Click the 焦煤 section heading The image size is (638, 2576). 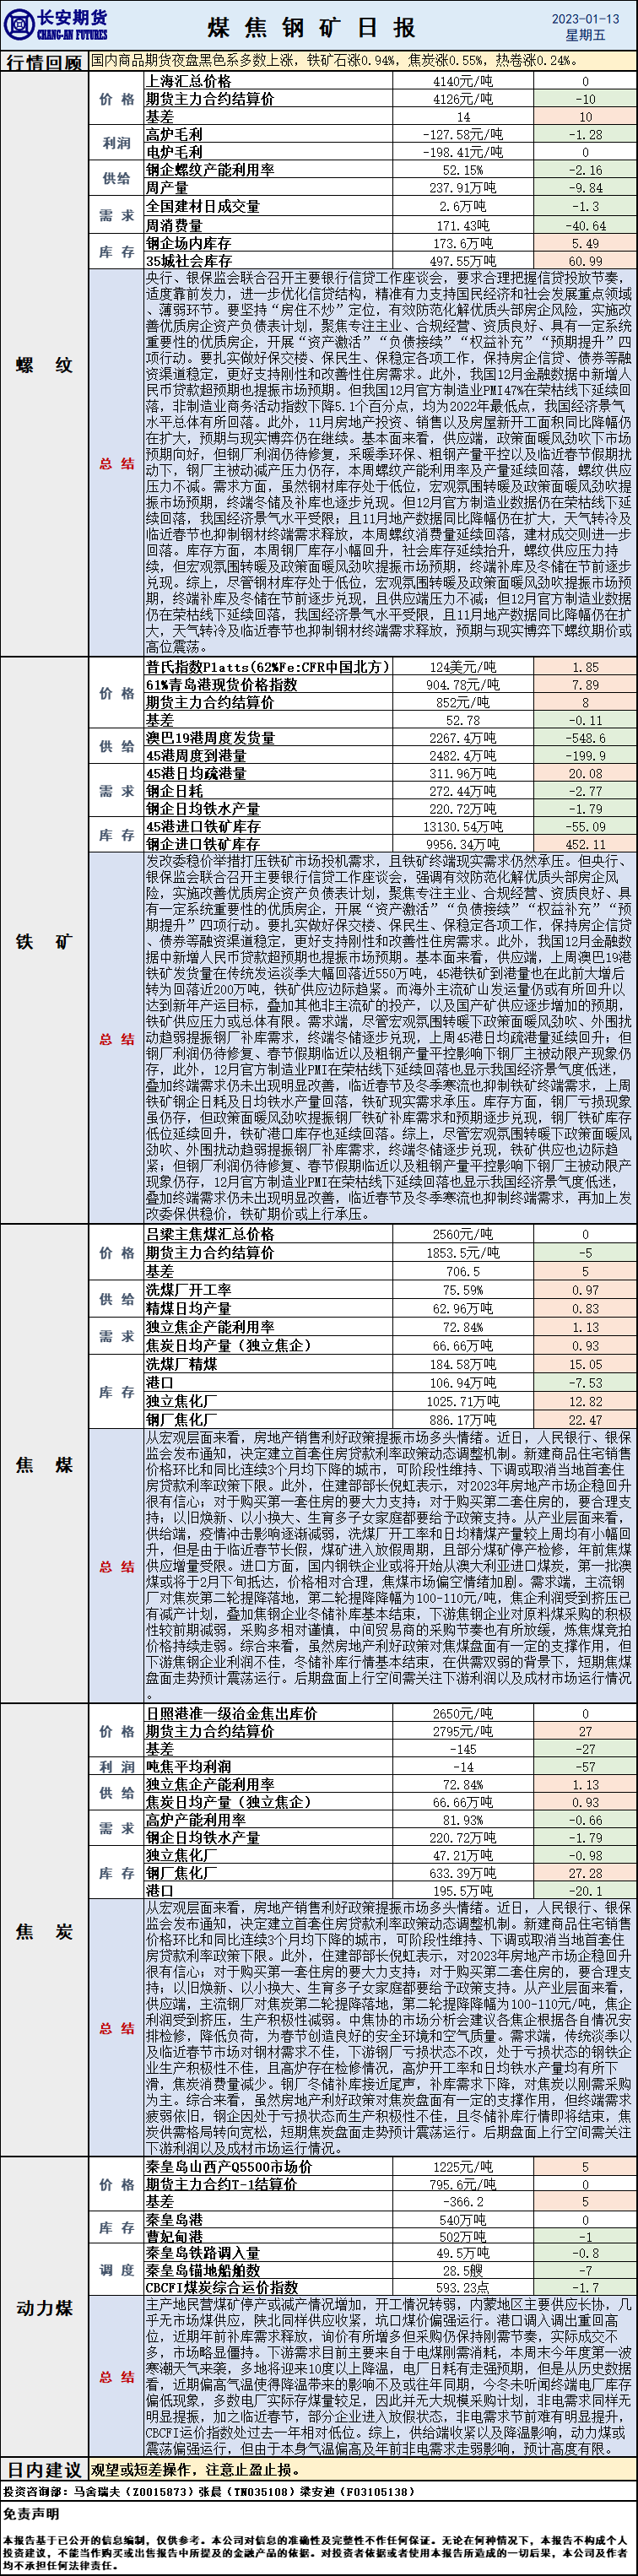point(44,1465)
